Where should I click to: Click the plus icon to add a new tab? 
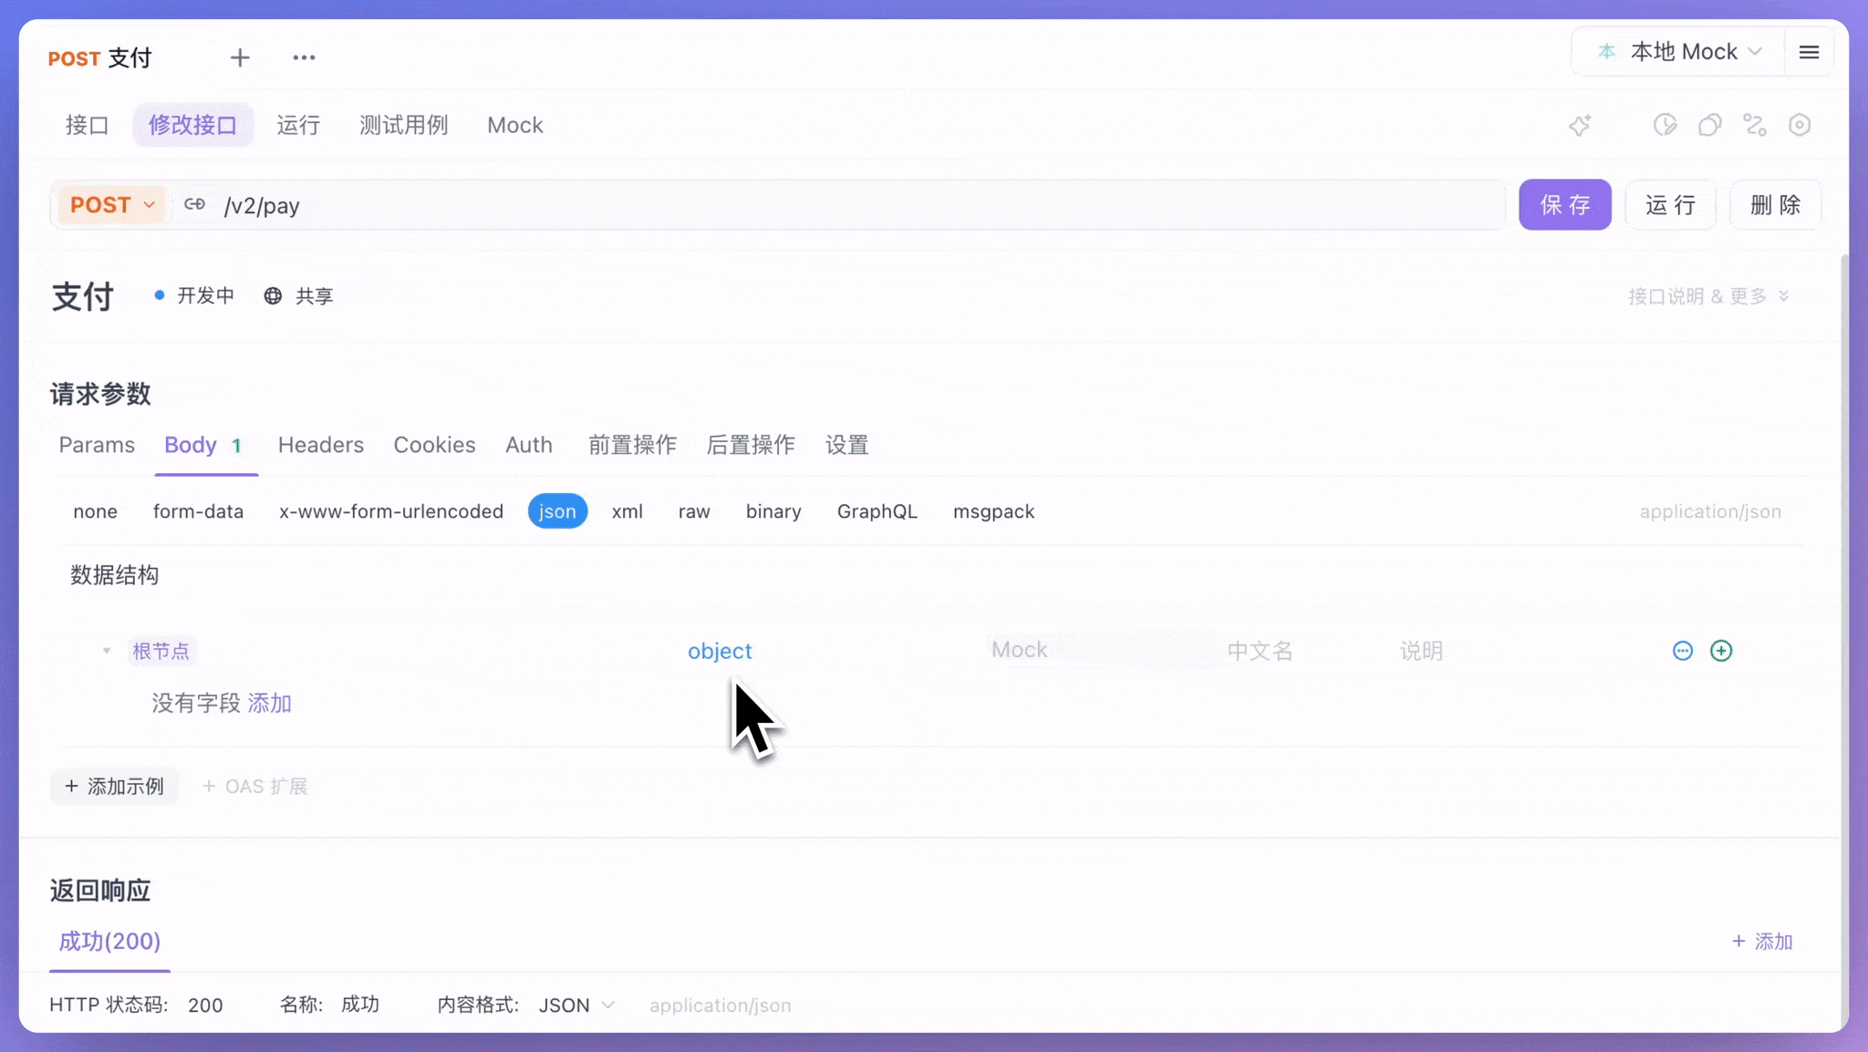coord(240,57)
